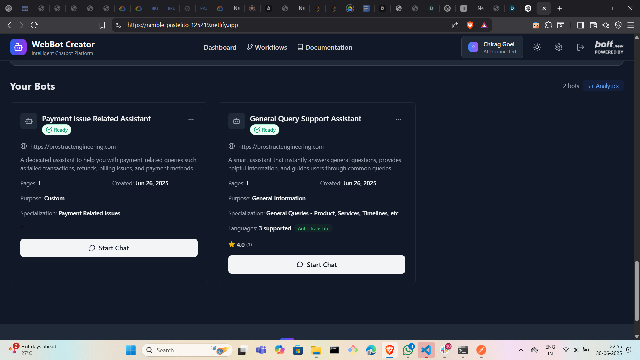Toggle the light/dark theme sun icon
The width and height of the screenshot is (640, 360).
click(537, 47)
